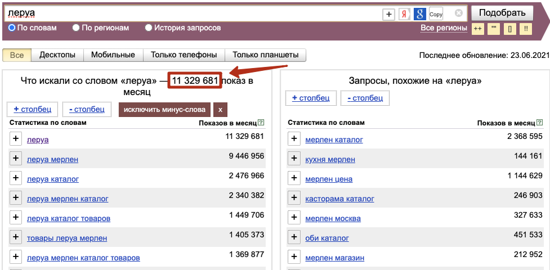This screenshot has width=550, height=270.
Task: Switch to the 'Мобильные' tab
Action: 113,55
